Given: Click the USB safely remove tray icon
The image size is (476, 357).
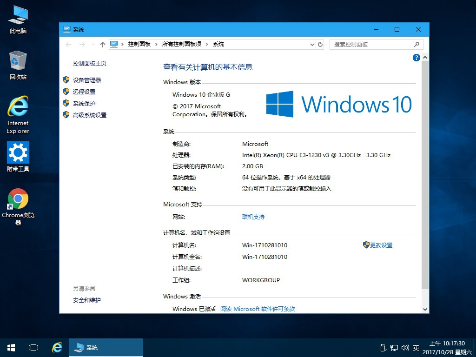Looking at the screenshot, I should pyautogui.click(x=383, y=348).
